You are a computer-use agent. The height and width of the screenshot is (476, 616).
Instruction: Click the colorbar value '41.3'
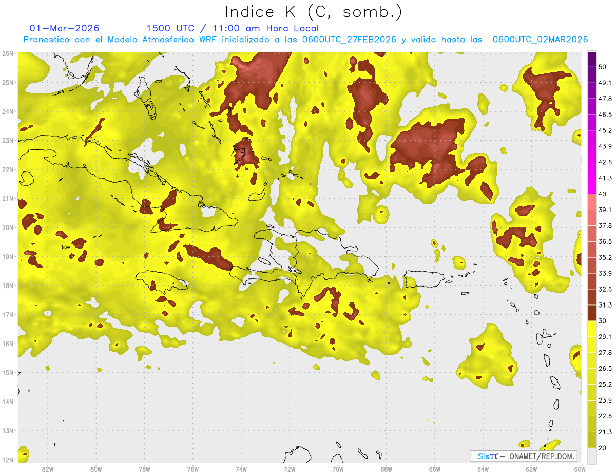tap(605, 178)
